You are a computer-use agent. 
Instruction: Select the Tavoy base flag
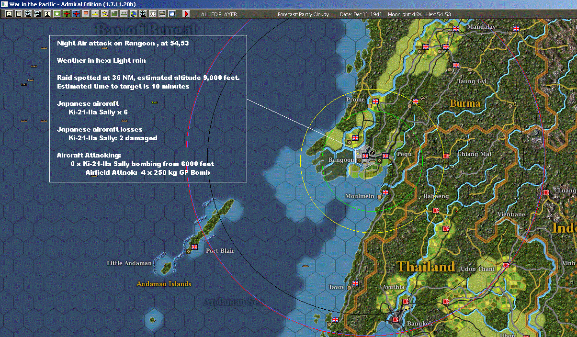(355, 283)
